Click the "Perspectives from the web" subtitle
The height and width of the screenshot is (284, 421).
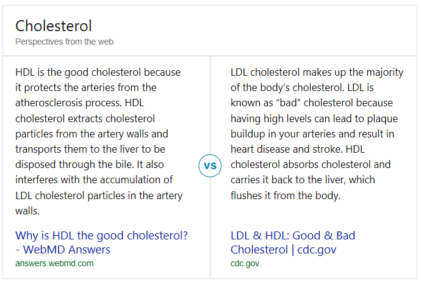(x=65, y=42)
